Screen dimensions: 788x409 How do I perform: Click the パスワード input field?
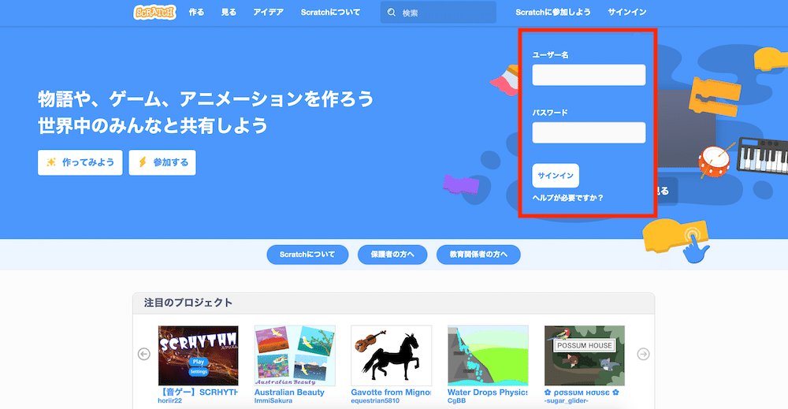click(589, 132)
